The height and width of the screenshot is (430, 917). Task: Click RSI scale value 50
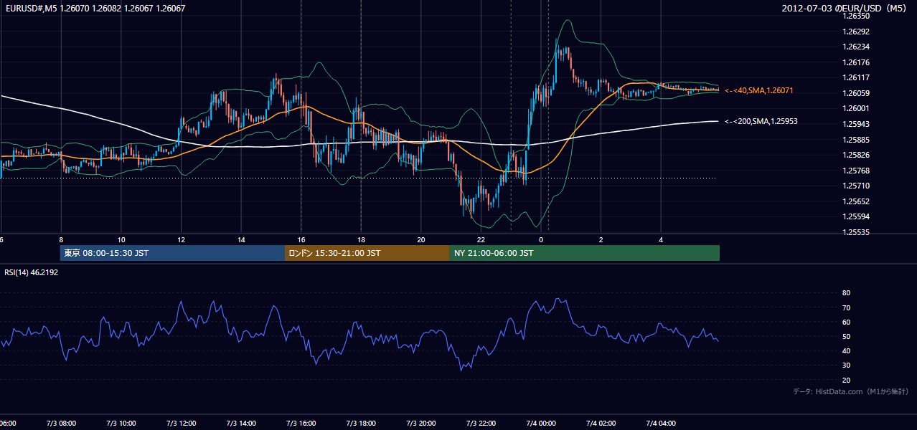pyautogui.click(x=846, y=337)
